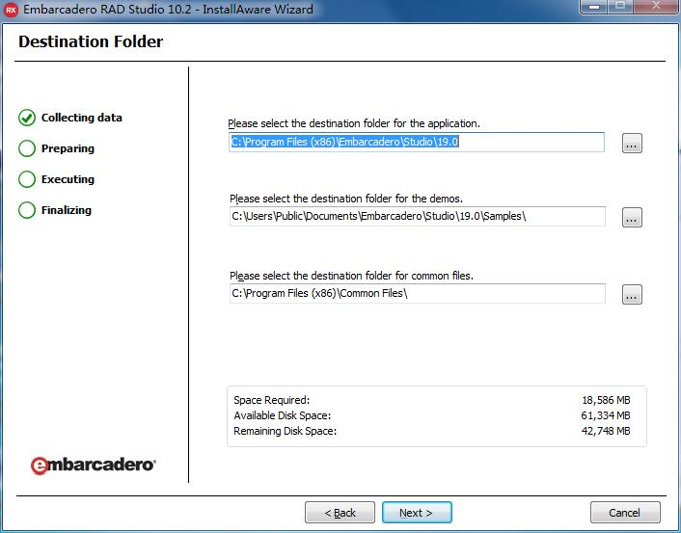The height and width of the screenshot is (533, 681).
Task: Click the RX application icon in title bar
Action: coord(11,10)
